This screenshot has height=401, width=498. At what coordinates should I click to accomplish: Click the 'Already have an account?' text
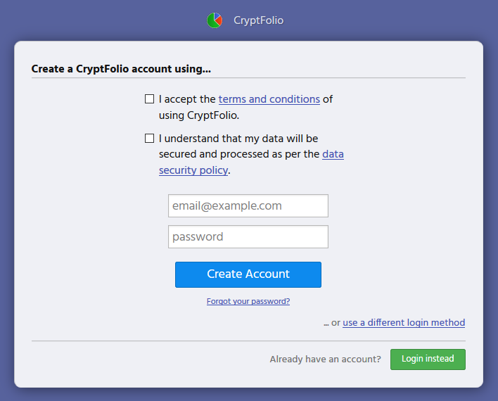click(x=326, y=359)
